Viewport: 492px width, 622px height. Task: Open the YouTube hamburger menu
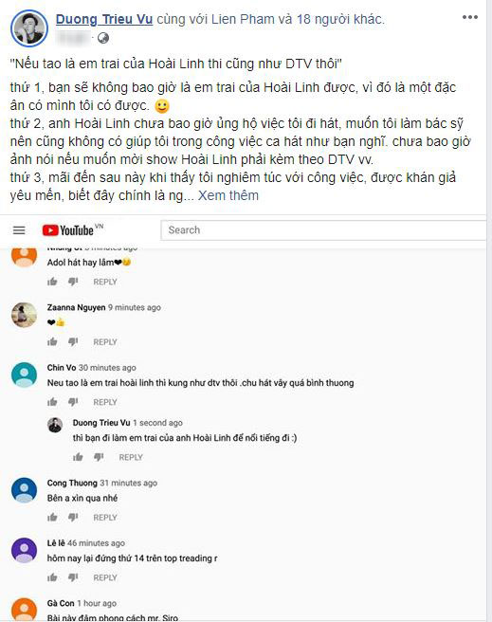point(19,230)
